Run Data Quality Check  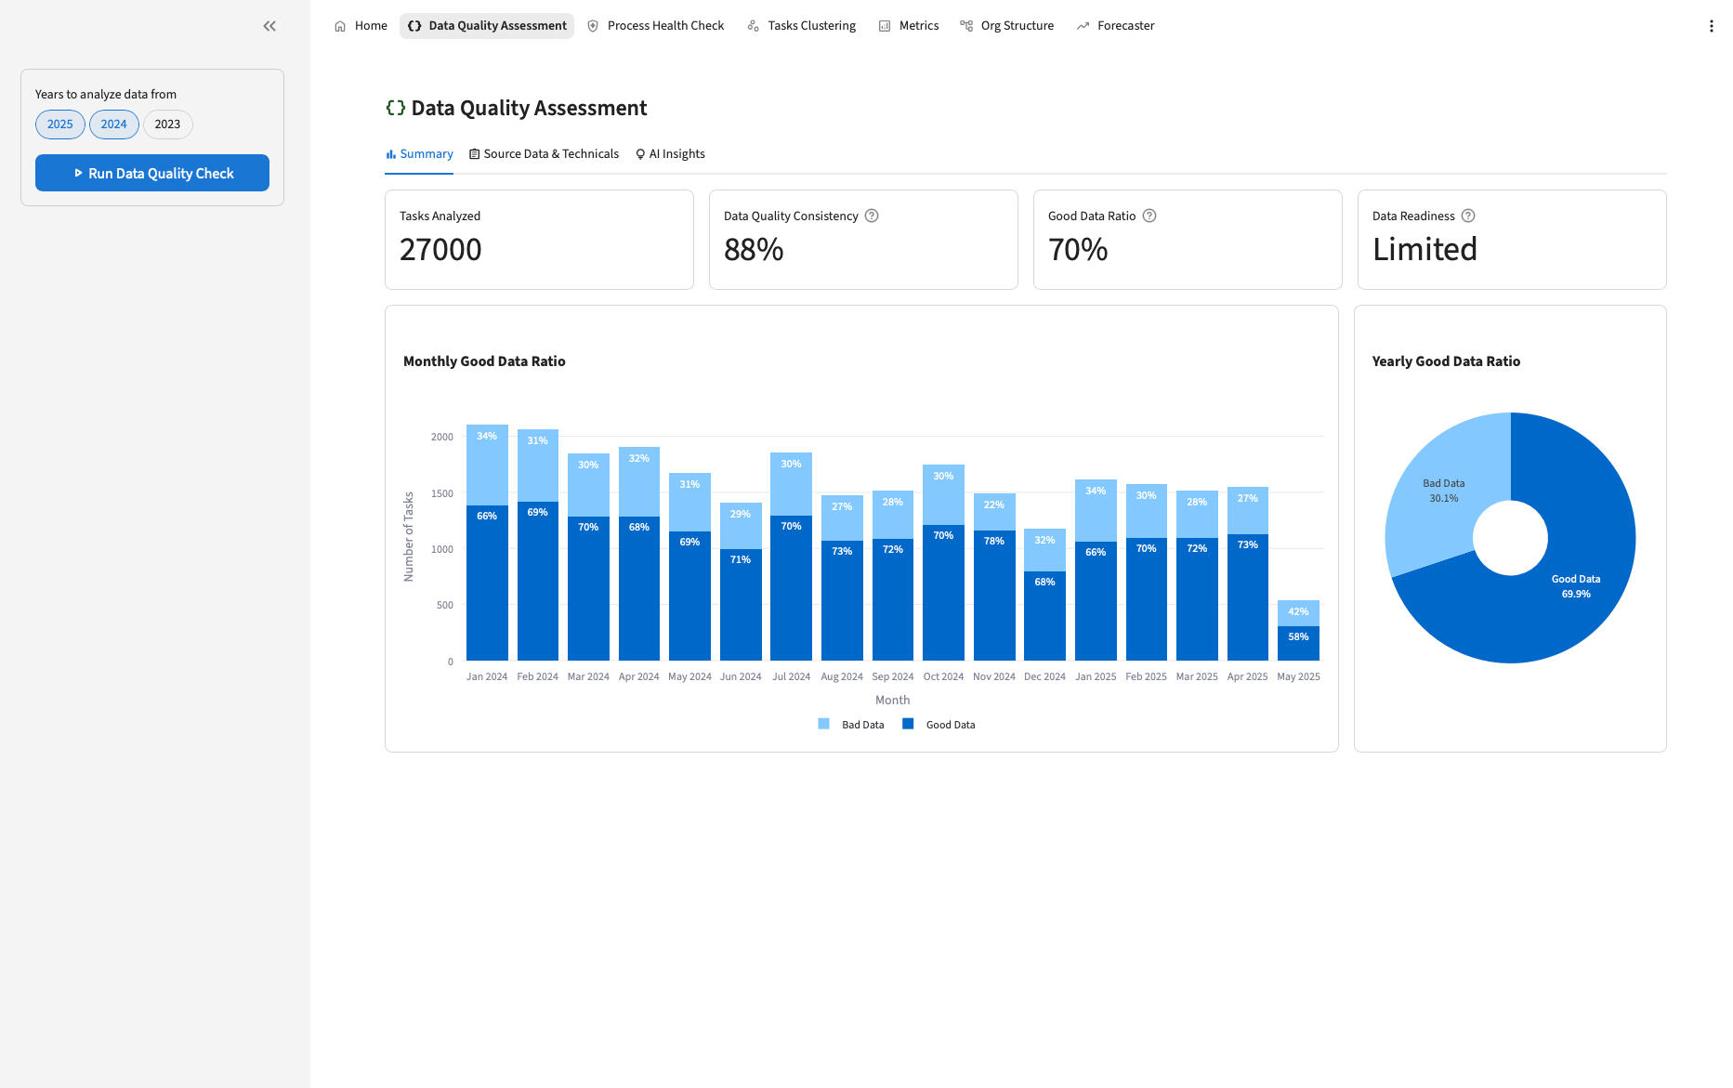tap(152, 173)
